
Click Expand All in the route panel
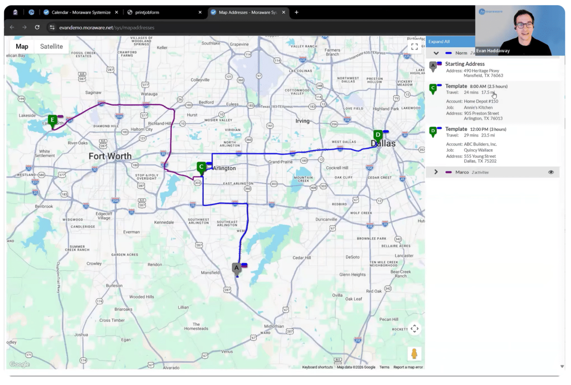439,42
